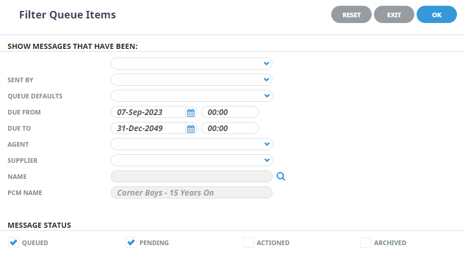Click the Name search magnifier icon
This screenshot has height=256, width=465.
click(281, 177)
